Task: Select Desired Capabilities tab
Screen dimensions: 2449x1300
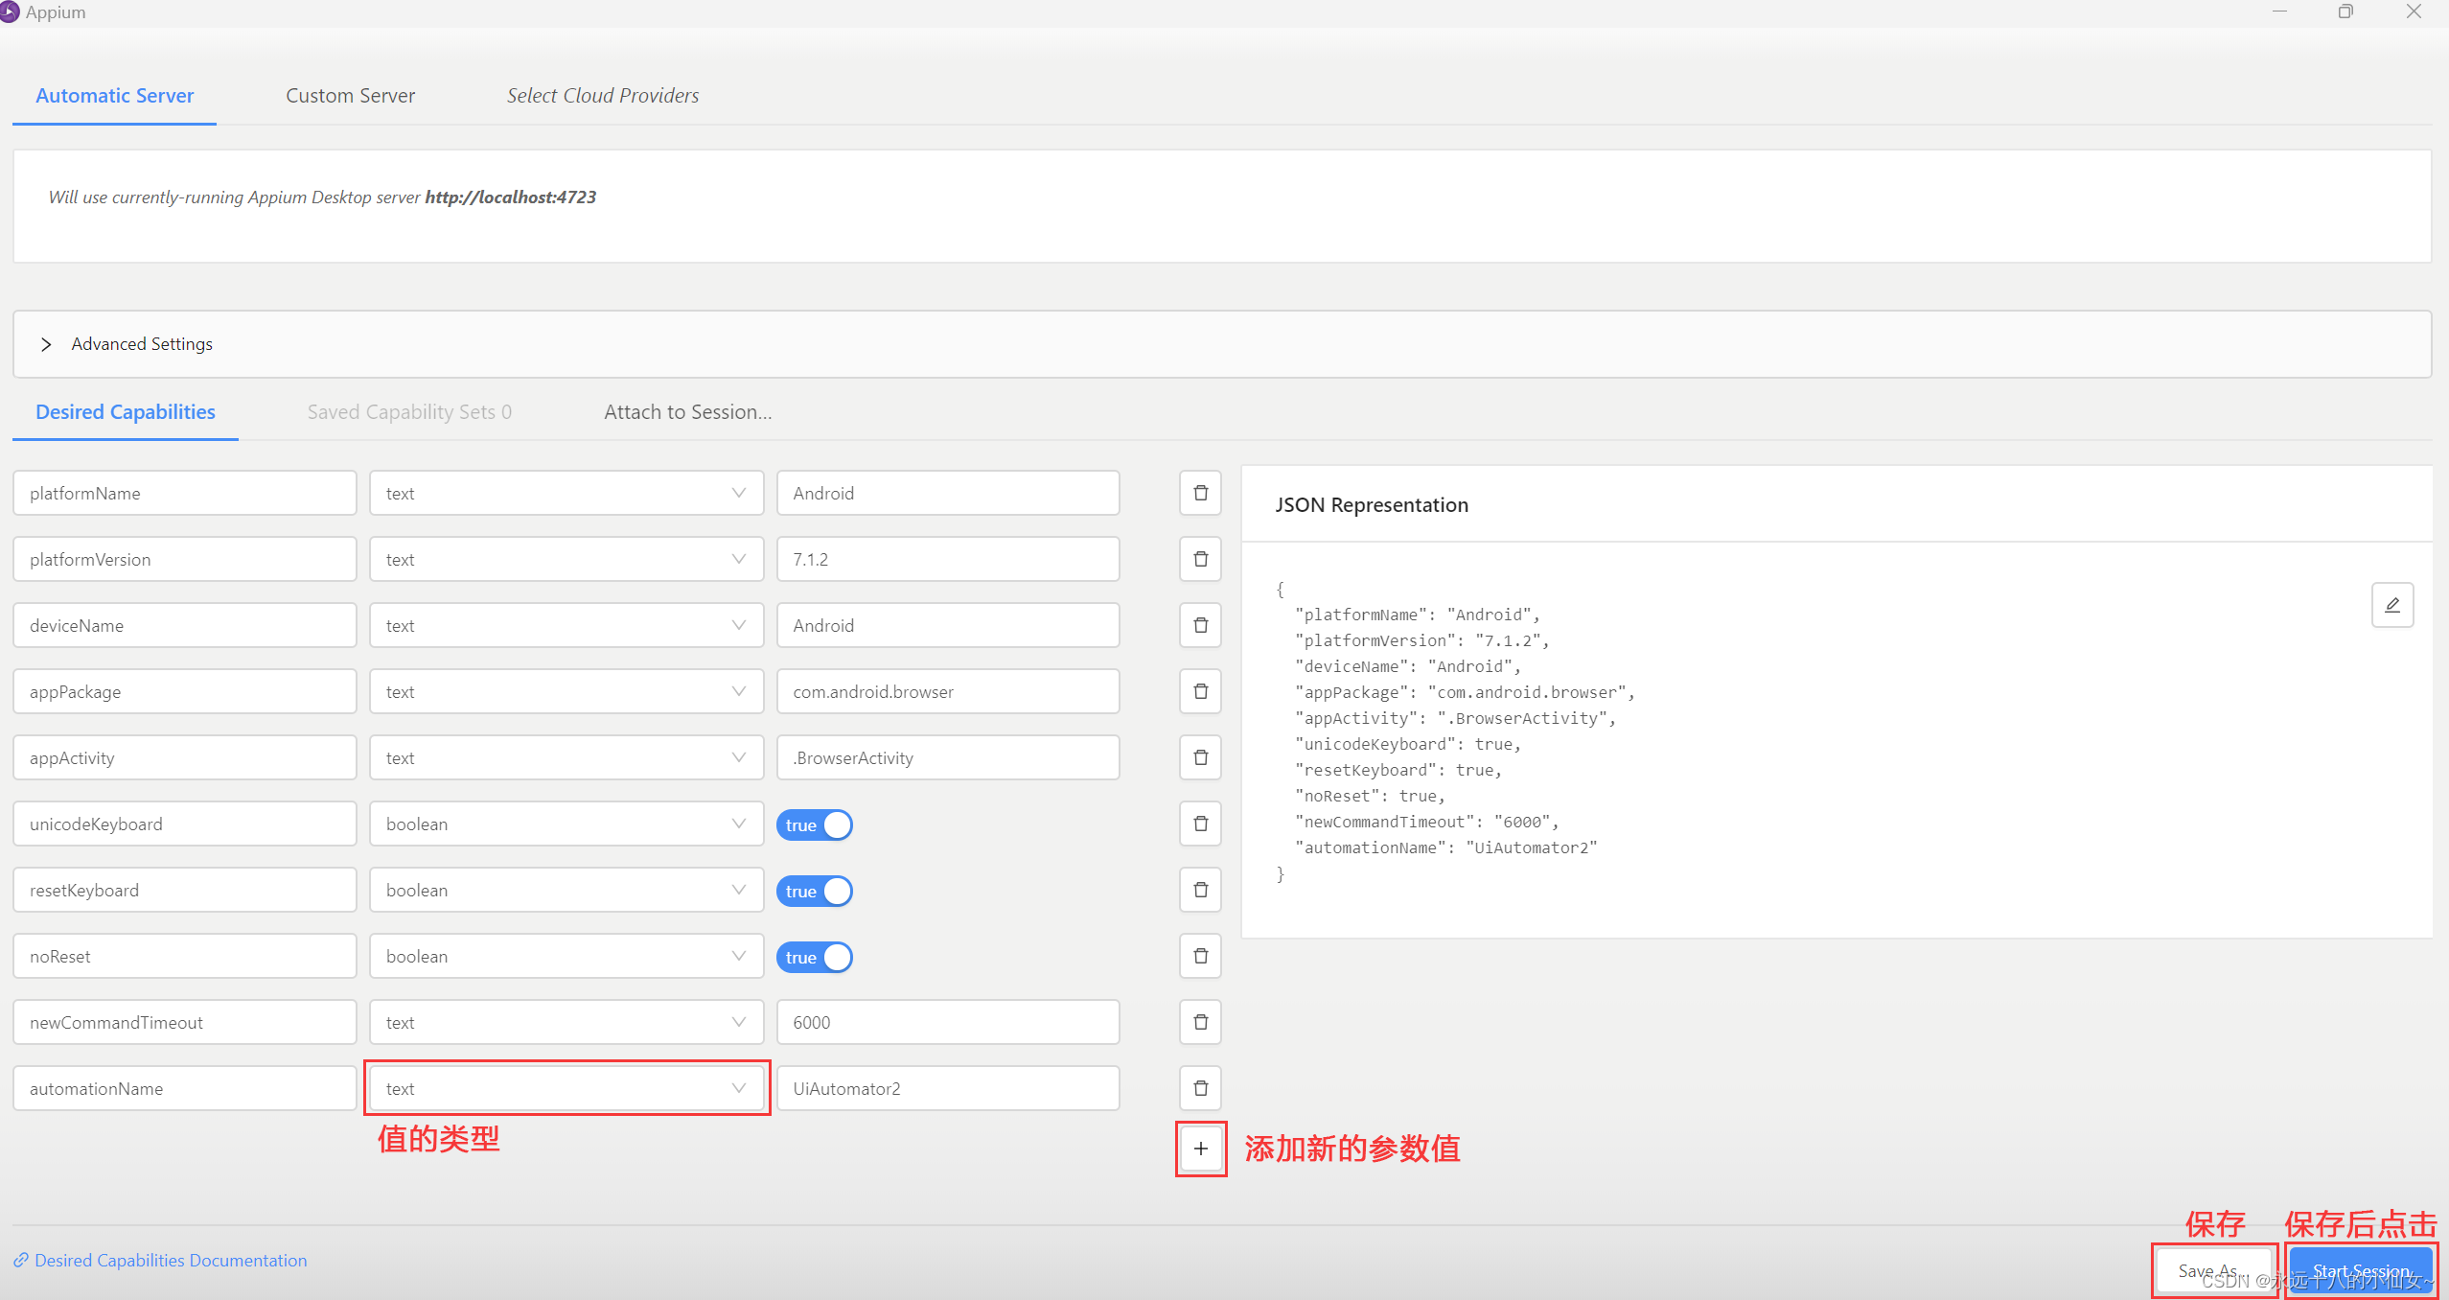Action: point(126,412)
